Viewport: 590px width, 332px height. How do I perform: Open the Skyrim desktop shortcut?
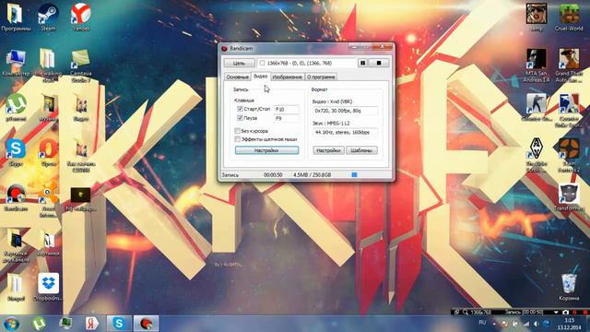(537, 155)
